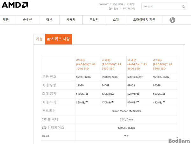Open the COMMUNITY link
191x144 pixels.
click(x=103, y=4)
